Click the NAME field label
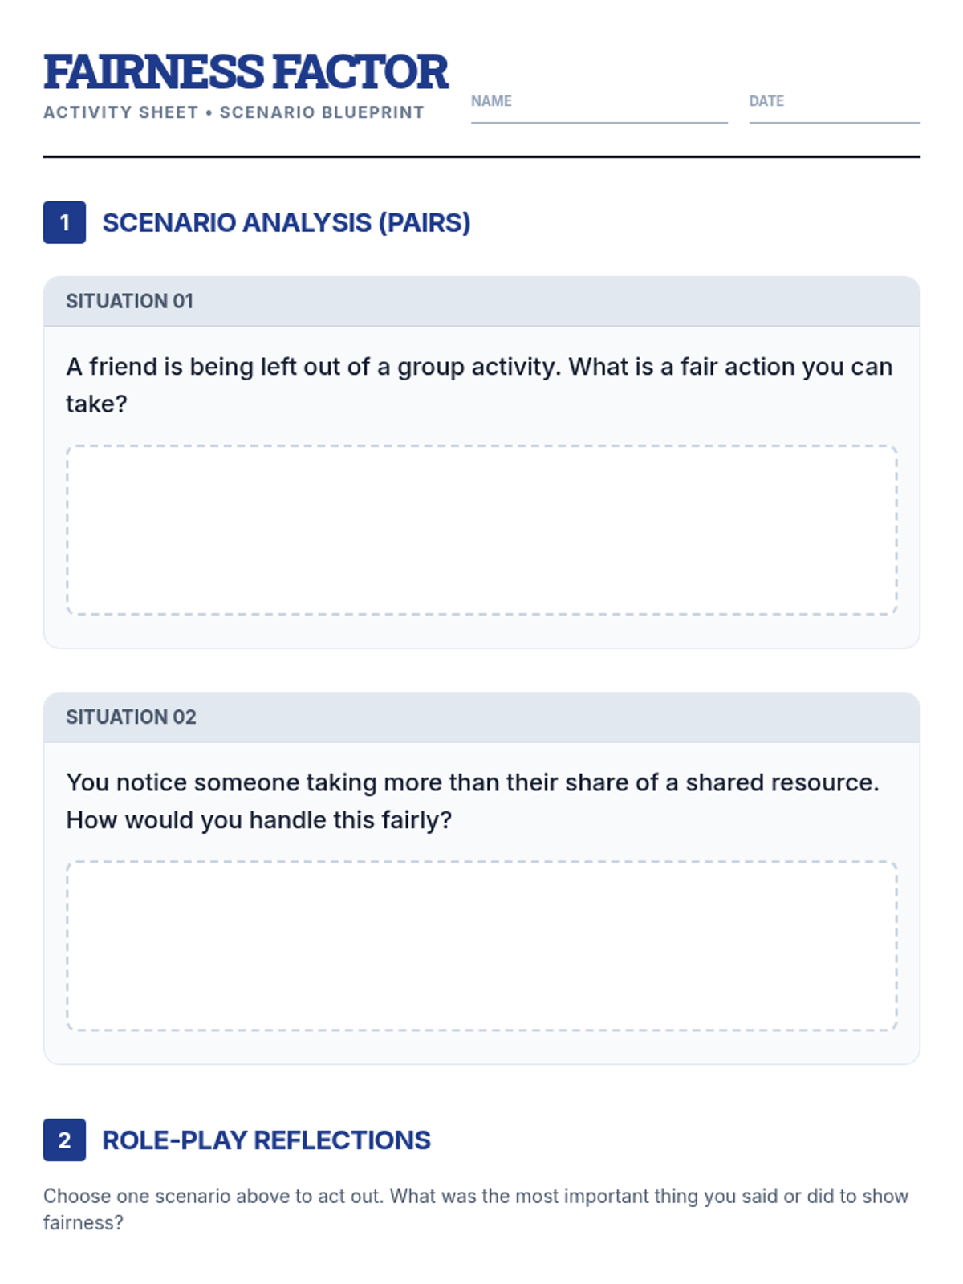 [491, 101]
